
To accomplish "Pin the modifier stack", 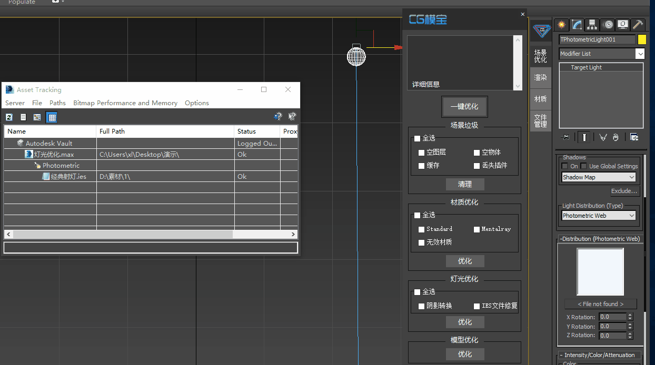I will [566, 137].
